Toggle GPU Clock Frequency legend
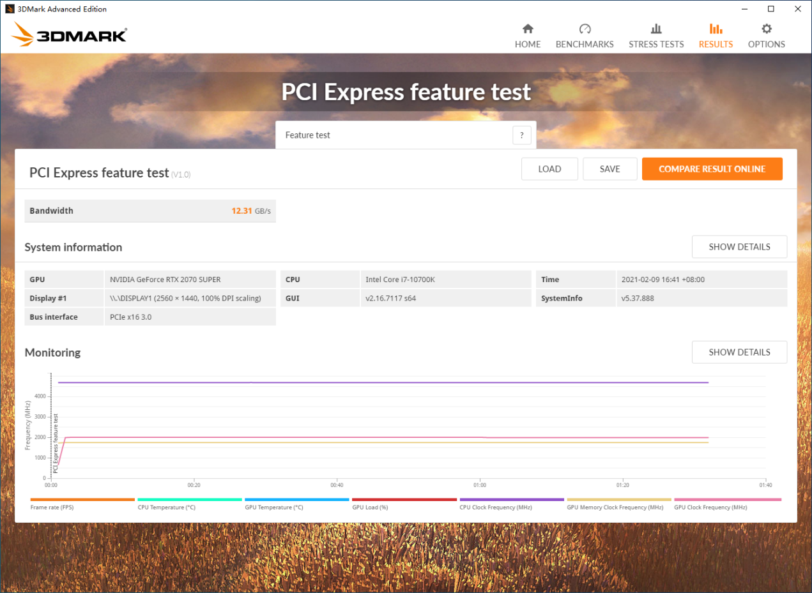This screenshot has height=593, width=812. [728, 504]
